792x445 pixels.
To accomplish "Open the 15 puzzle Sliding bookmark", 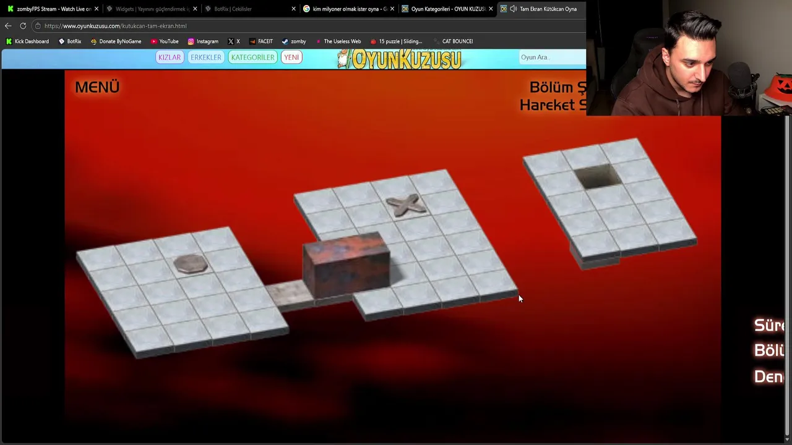I will (396, 41).
